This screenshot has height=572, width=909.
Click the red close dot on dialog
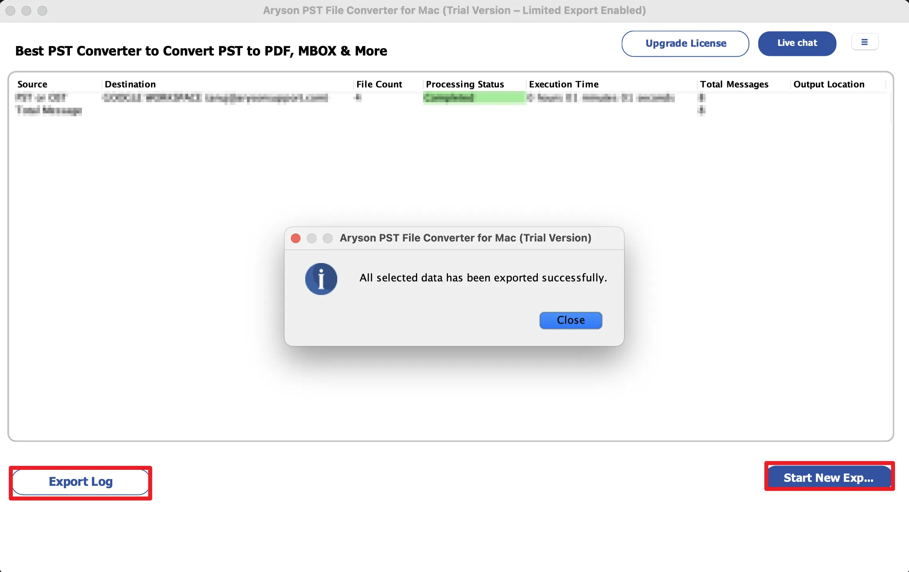tap(296, 238)
